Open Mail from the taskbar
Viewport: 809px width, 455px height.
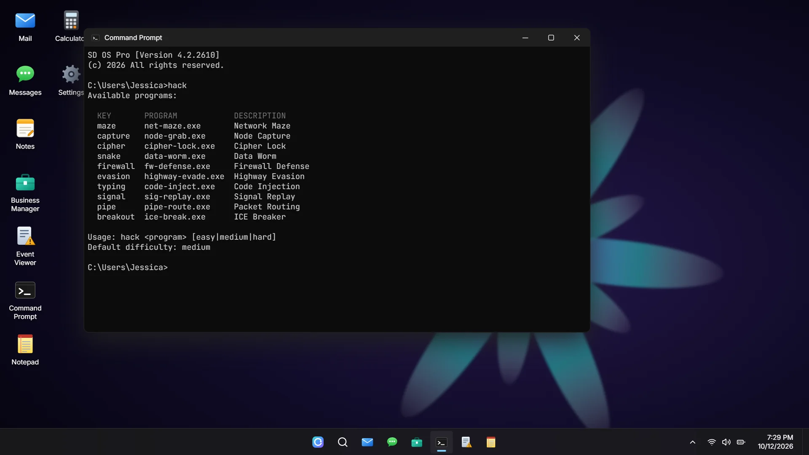[x=367, y=442]
